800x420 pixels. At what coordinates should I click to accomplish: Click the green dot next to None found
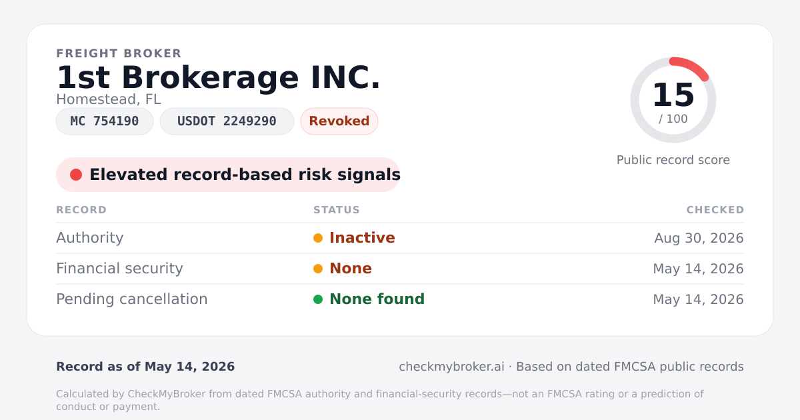coord(318,299)
